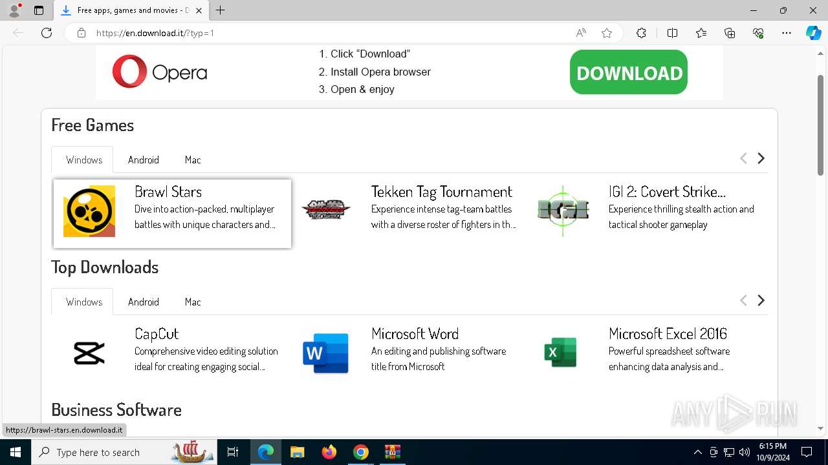The image size is (828, 465).
Task: Open Read aloud in address bar
Action: click(x=581, y=33)
